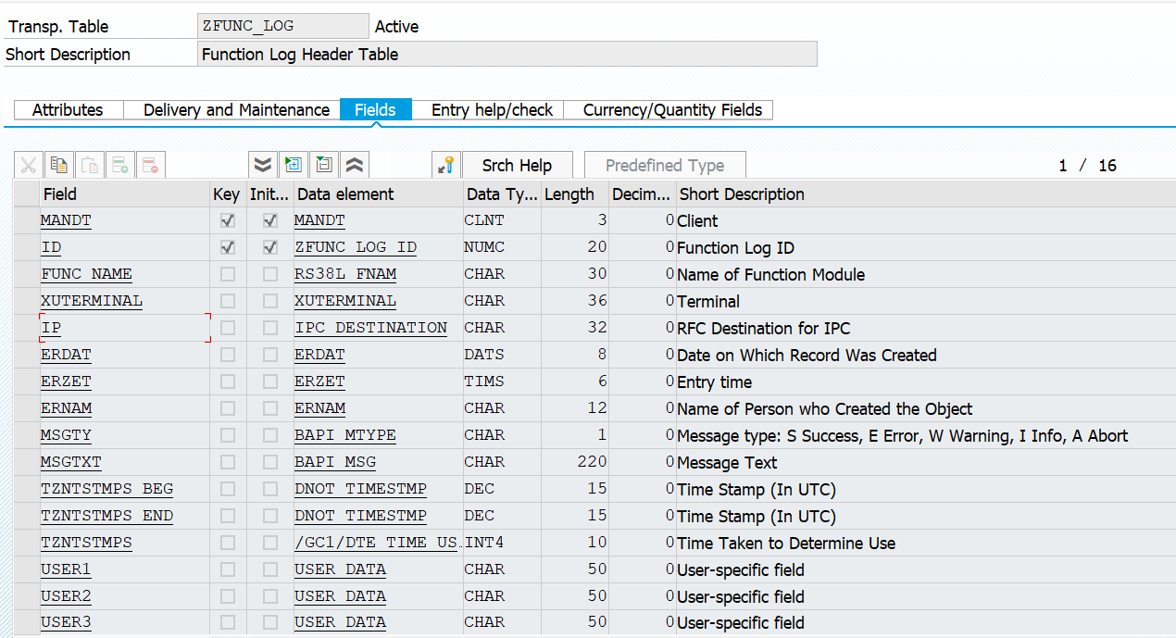Click the double-chevron-up collapse icon
Screen dimensions: 1176x638
(x=355, y=166)
